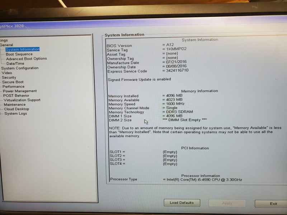Viewport: 287px width, 215px height.
Task: Open the Security category
Action: pyautogui.click(x=9, y=77)
